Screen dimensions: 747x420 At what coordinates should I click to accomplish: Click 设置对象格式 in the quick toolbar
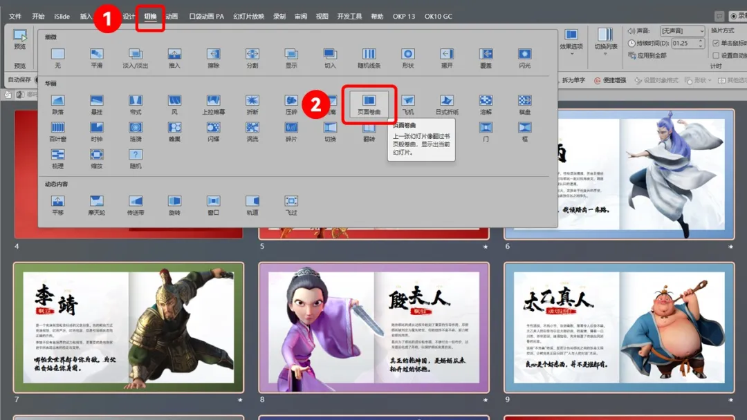pos(656,80)
